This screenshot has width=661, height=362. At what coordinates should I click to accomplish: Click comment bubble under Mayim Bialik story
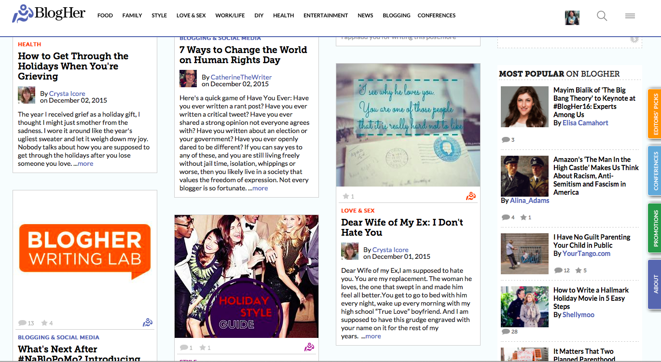(x=505, y=140)
